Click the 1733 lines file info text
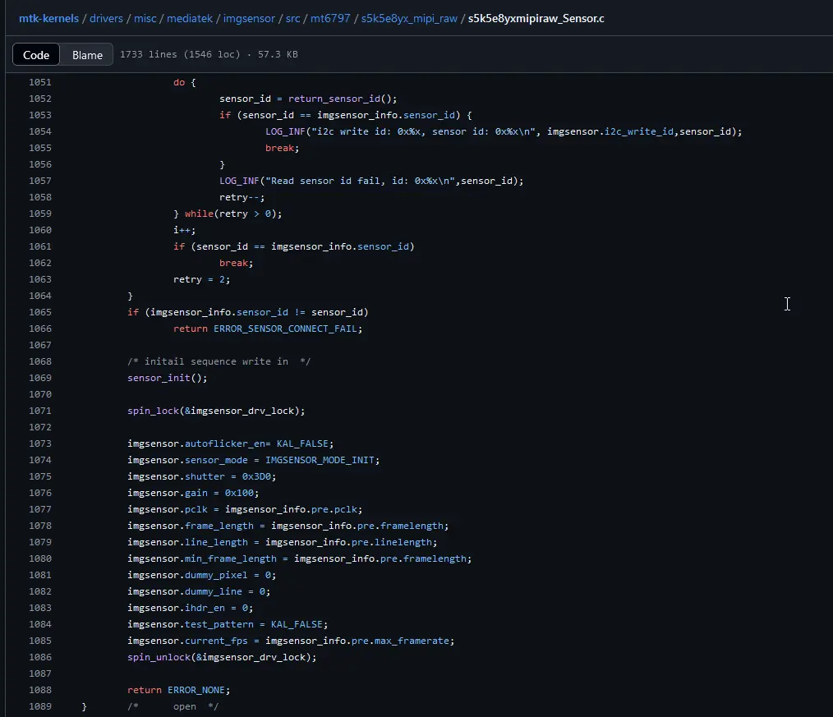 coord(209,54)
